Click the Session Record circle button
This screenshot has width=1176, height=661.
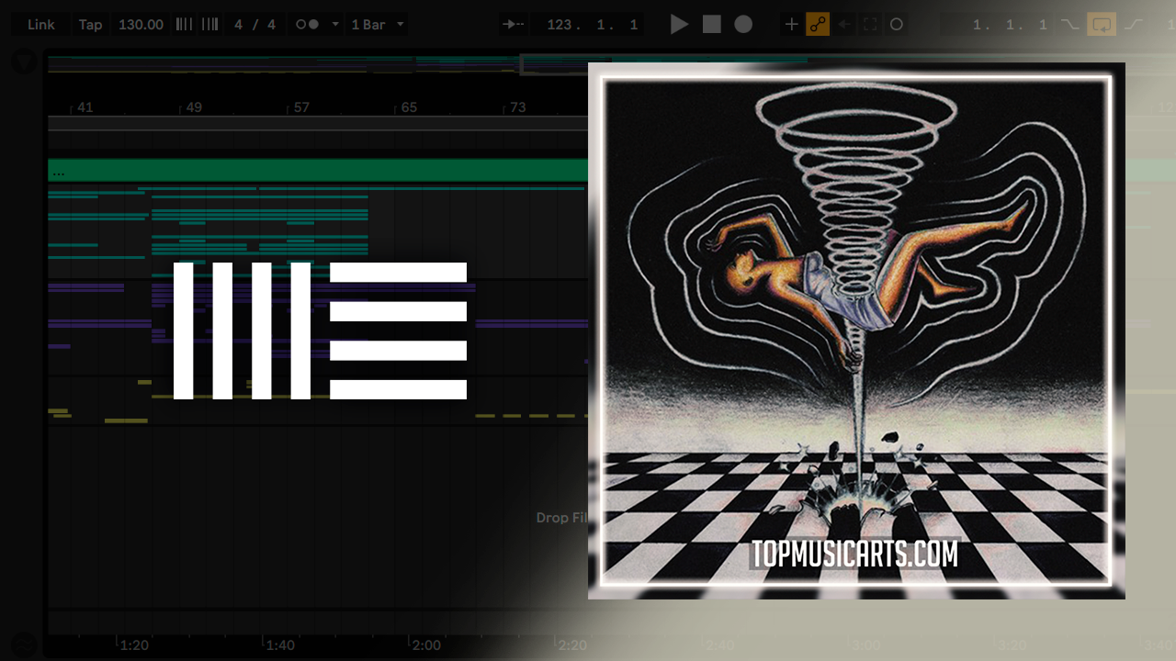click(x=897, y=25)
